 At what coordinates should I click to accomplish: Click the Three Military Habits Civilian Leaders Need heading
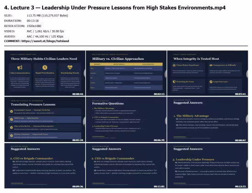(44, 59)
